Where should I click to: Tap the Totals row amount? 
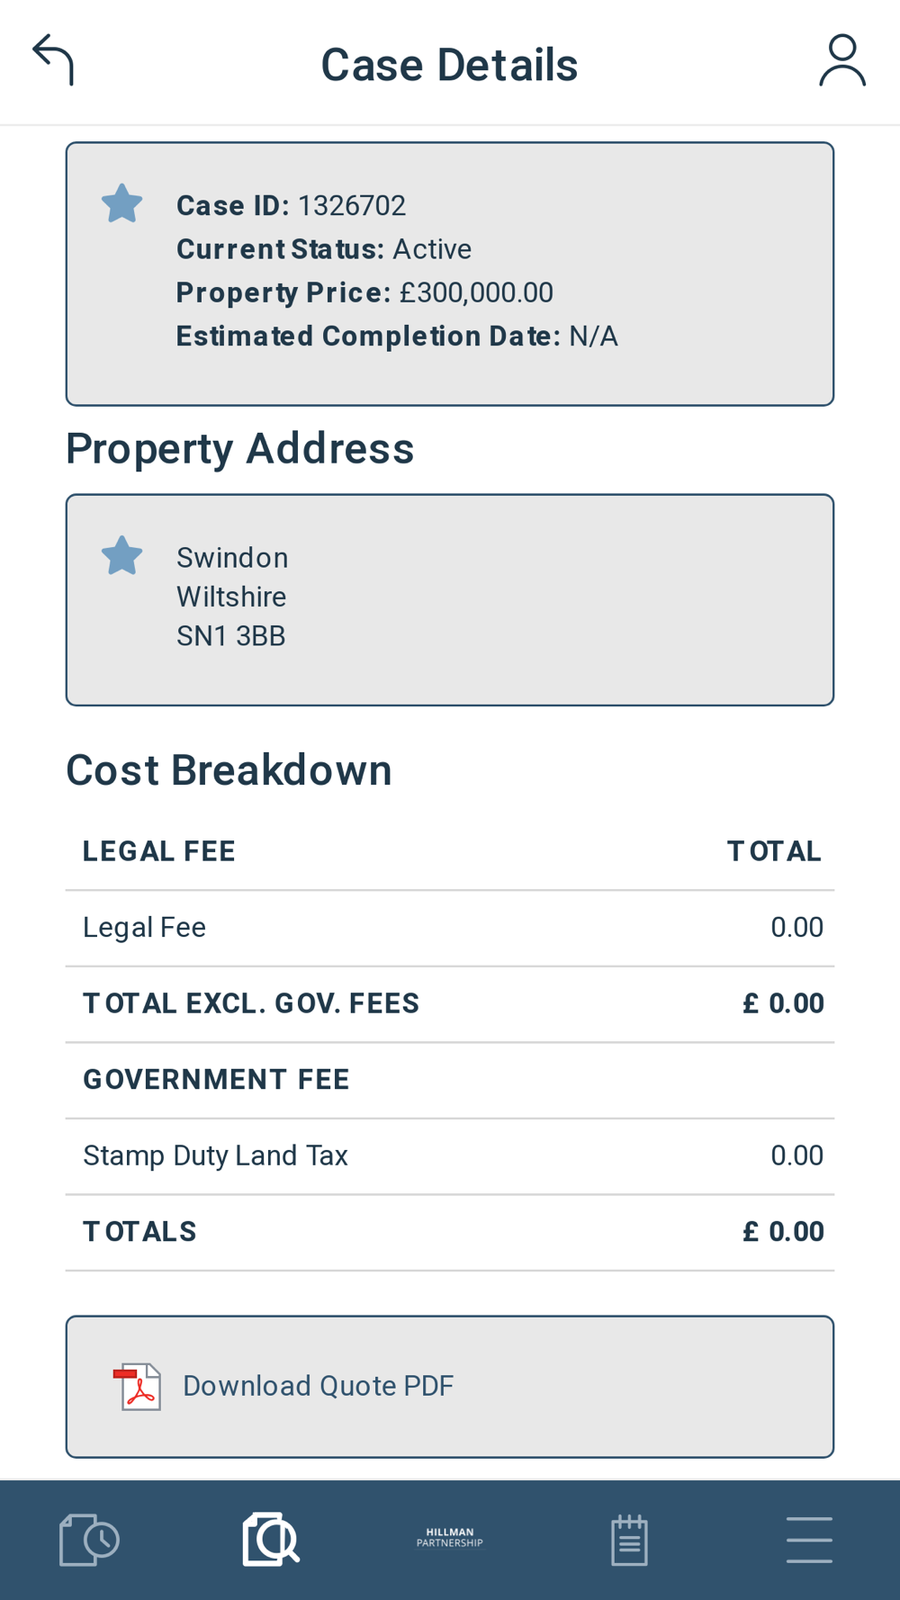[783, 1232]
